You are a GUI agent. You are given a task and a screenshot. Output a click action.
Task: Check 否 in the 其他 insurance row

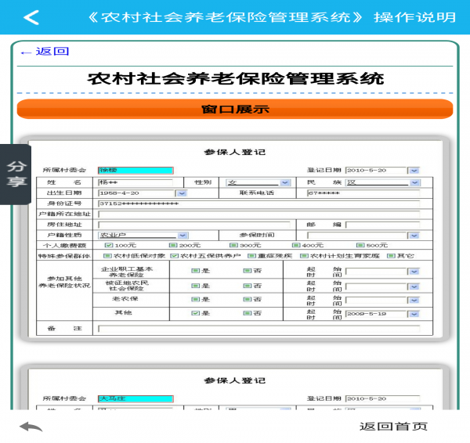(x=248, y=313)
